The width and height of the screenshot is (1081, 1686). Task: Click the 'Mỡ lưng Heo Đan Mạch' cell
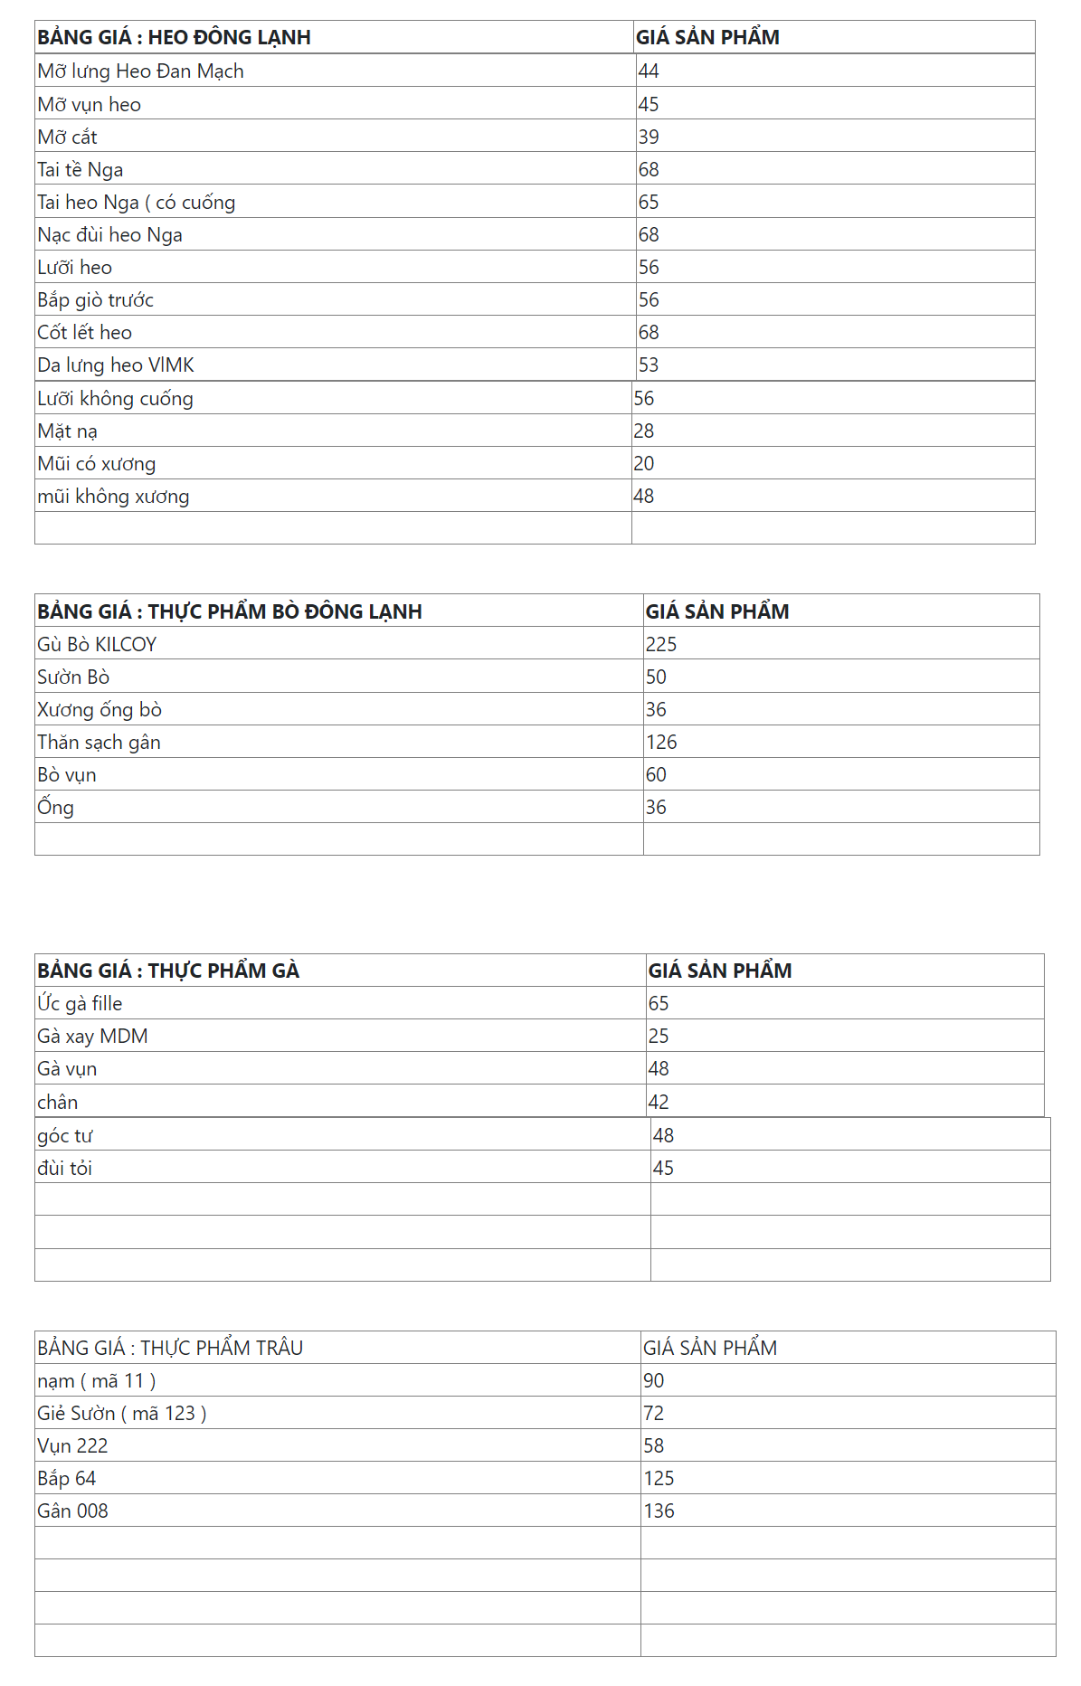pos(140,71)
